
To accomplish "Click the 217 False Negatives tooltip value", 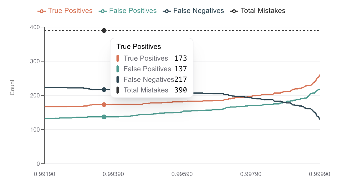I will pos(181,79).
